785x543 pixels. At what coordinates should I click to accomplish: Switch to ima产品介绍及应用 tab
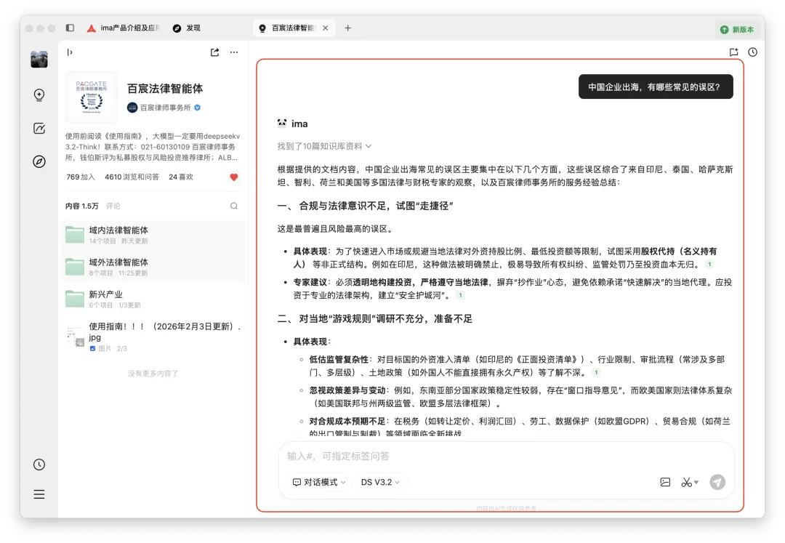[124, 28]
